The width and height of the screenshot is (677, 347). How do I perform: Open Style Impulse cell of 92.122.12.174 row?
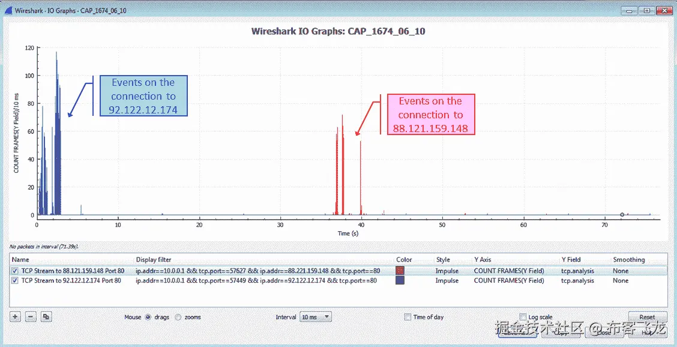447,280
